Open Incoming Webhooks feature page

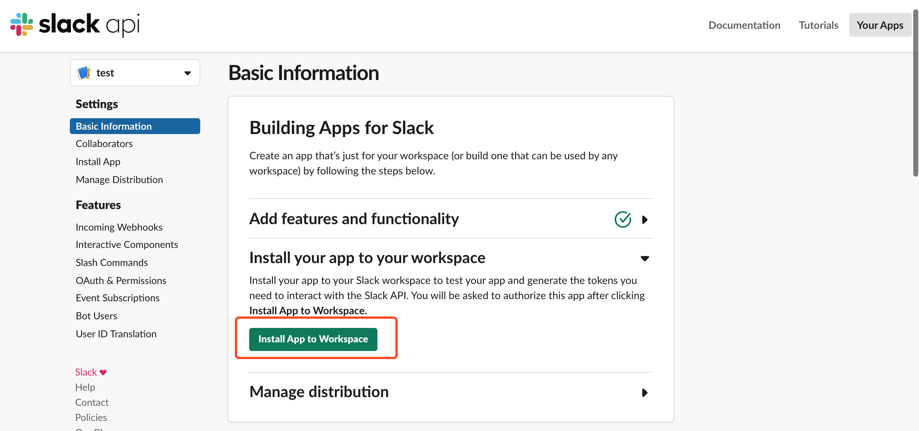[119, 227]
